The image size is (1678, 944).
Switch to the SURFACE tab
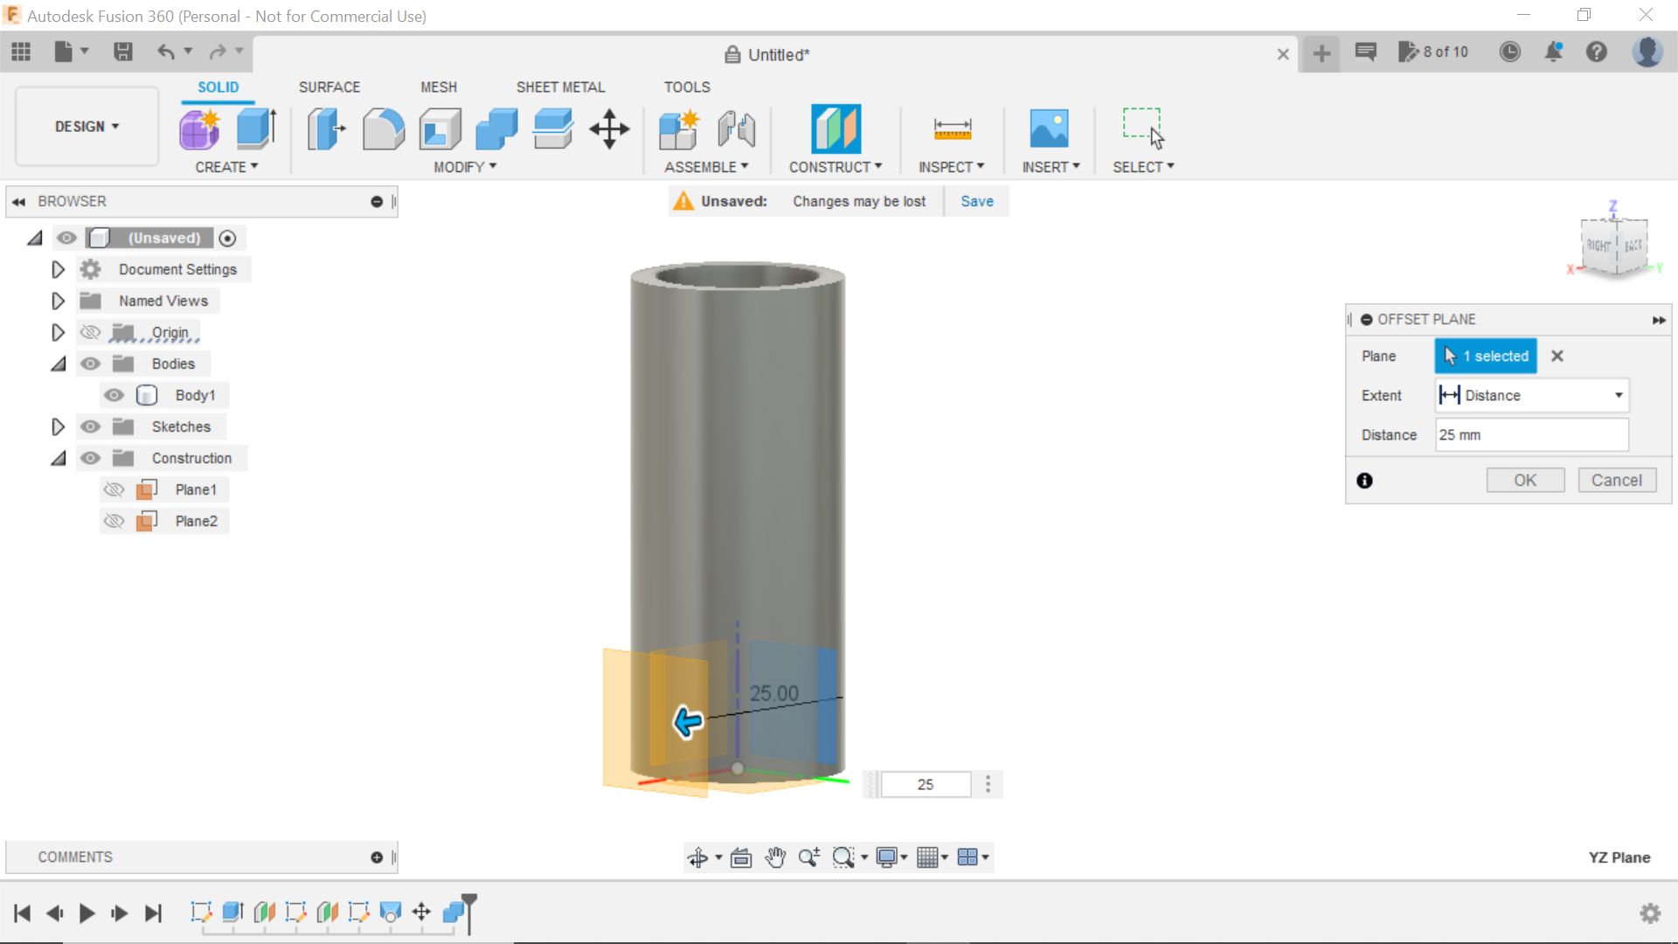coord(329,87)
